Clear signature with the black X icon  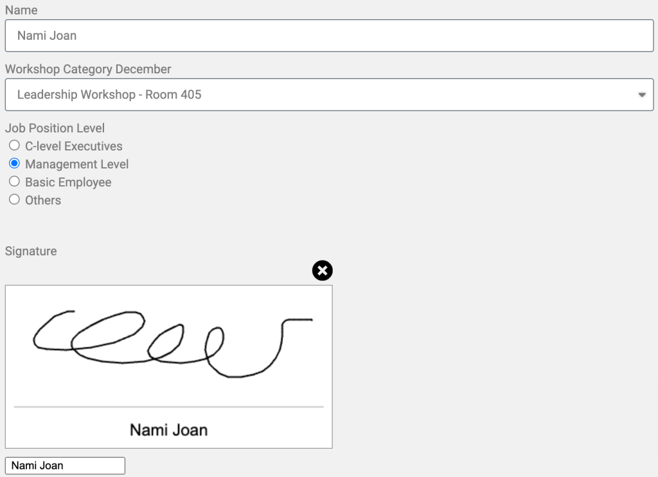click(x=323, y=271)
